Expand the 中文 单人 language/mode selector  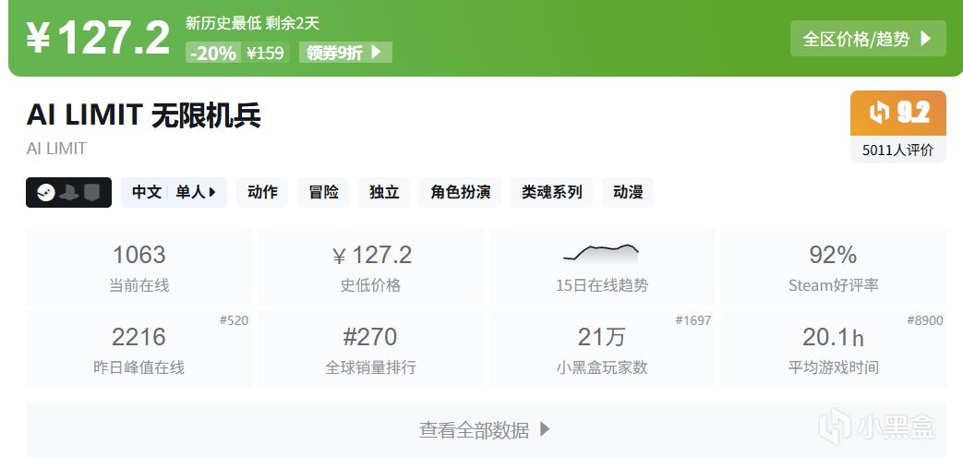coord(174,193)
